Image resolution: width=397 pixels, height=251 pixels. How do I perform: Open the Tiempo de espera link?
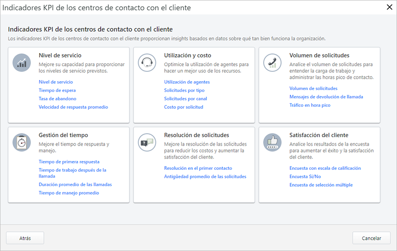(x=57, y=91)
